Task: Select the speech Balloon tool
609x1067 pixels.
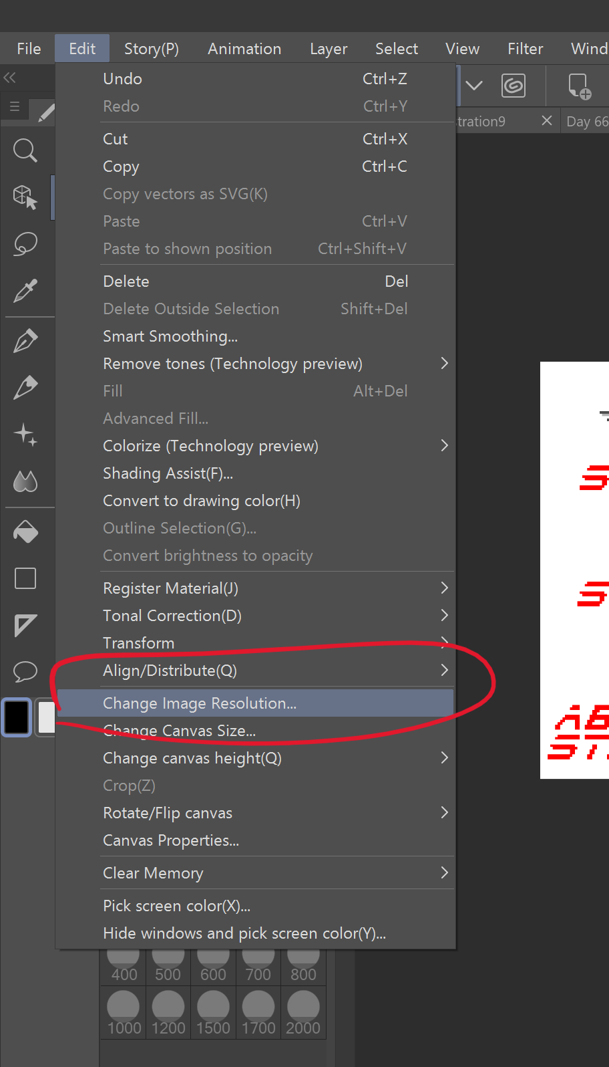Action: coord(25,671)
